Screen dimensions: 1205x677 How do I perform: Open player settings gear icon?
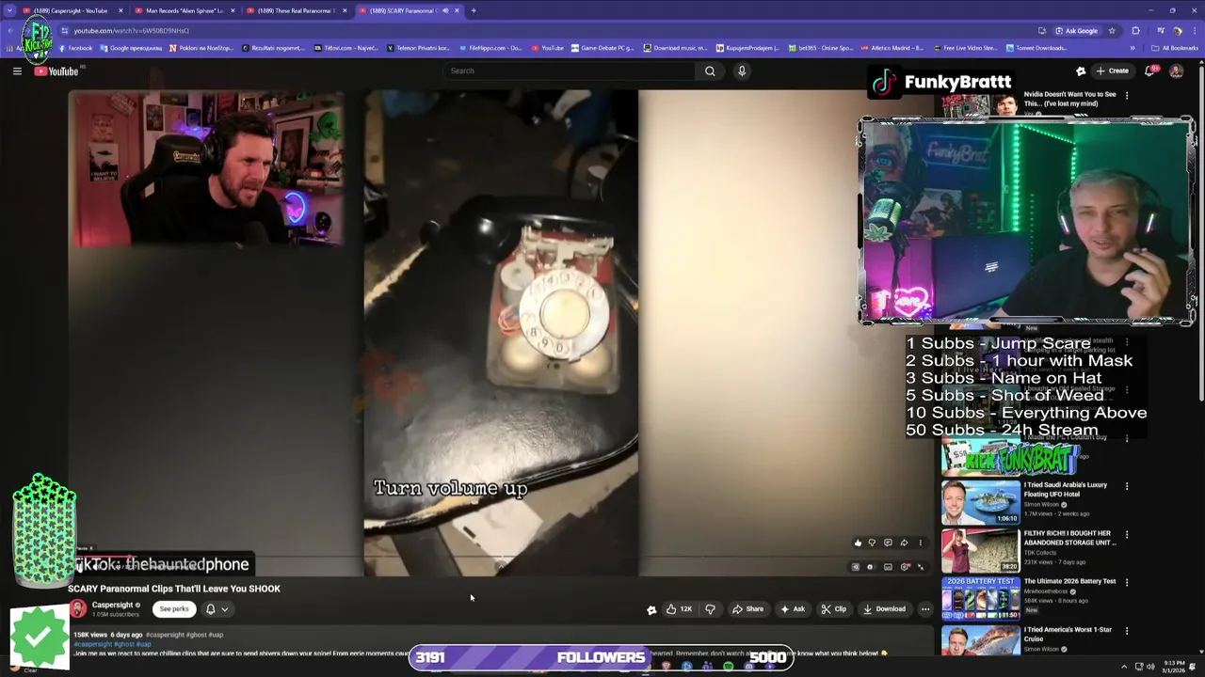pos(905,567)
